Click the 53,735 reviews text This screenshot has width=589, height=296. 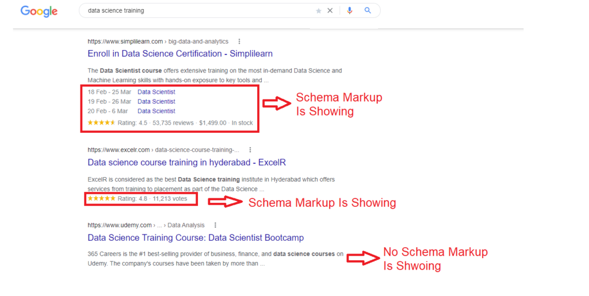click(173, 123)
